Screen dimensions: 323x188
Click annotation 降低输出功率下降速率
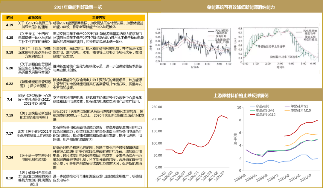click(x=284, y=57)
